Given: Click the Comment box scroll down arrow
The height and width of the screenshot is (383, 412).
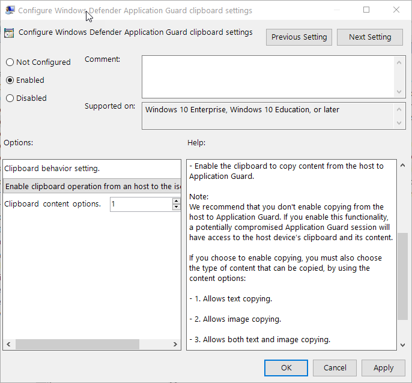Looking at the screenshot, I should click(399, 92).
